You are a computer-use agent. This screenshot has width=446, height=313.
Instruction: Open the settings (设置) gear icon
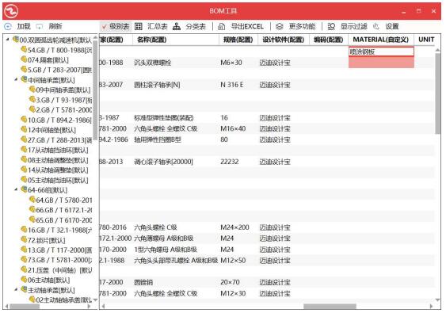pyautogui.click(x=376, y=27)
